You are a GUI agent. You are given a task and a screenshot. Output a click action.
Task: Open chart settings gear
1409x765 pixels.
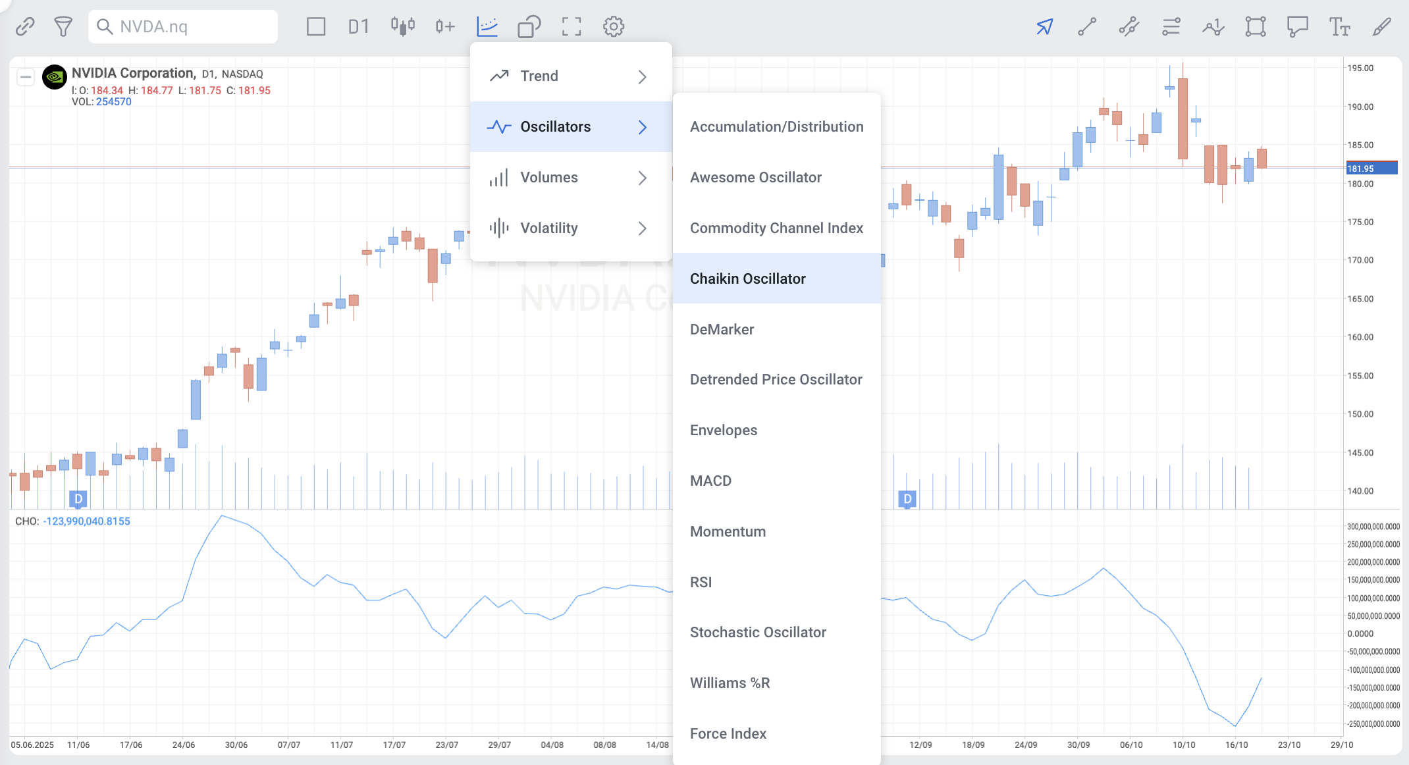[x=614, y=27]
